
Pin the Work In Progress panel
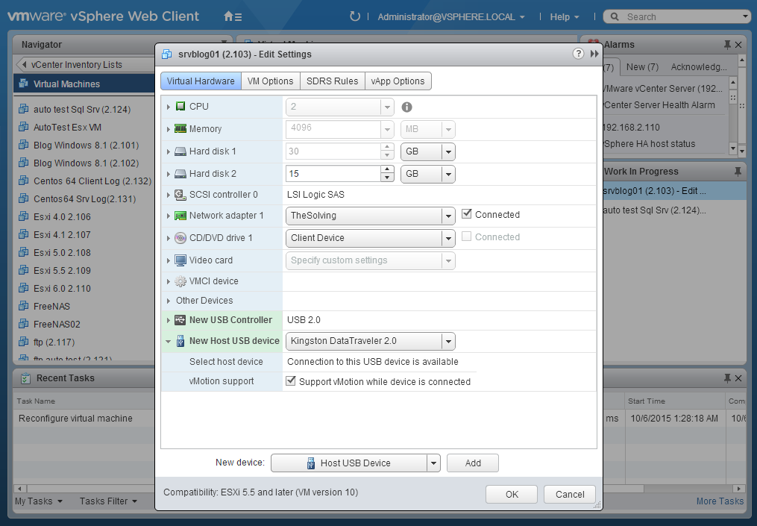point(738,172)
